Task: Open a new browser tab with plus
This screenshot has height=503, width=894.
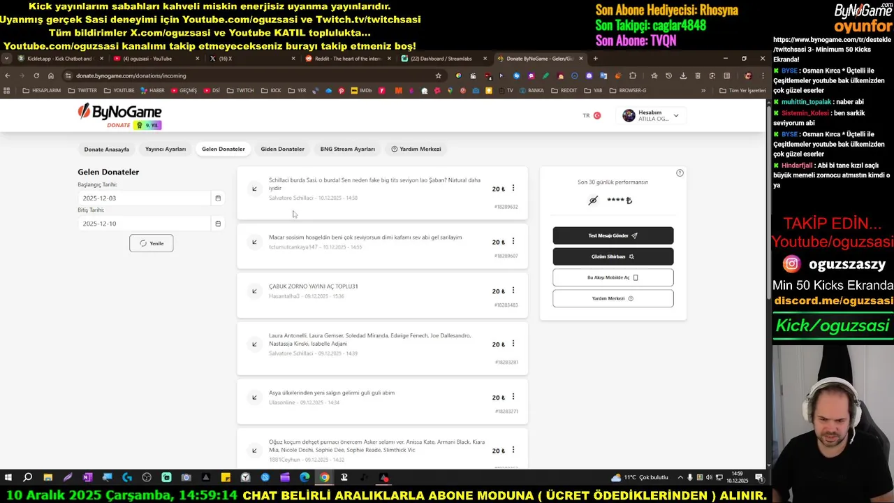Action: point(595,59)
